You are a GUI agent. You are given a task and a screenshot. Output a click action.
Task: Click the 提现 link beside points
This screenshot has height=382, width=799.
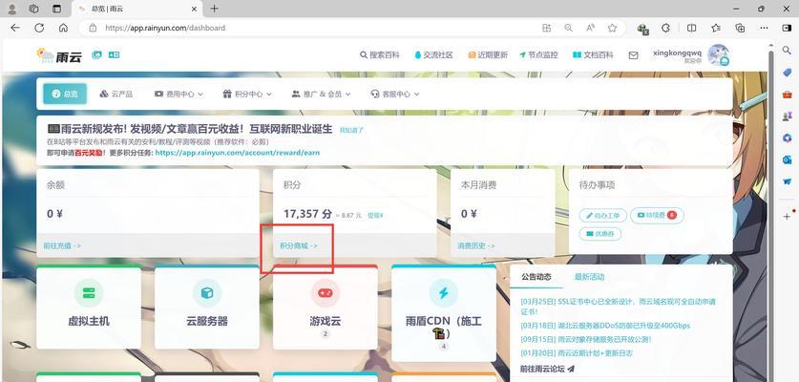[x=375, y=216]
